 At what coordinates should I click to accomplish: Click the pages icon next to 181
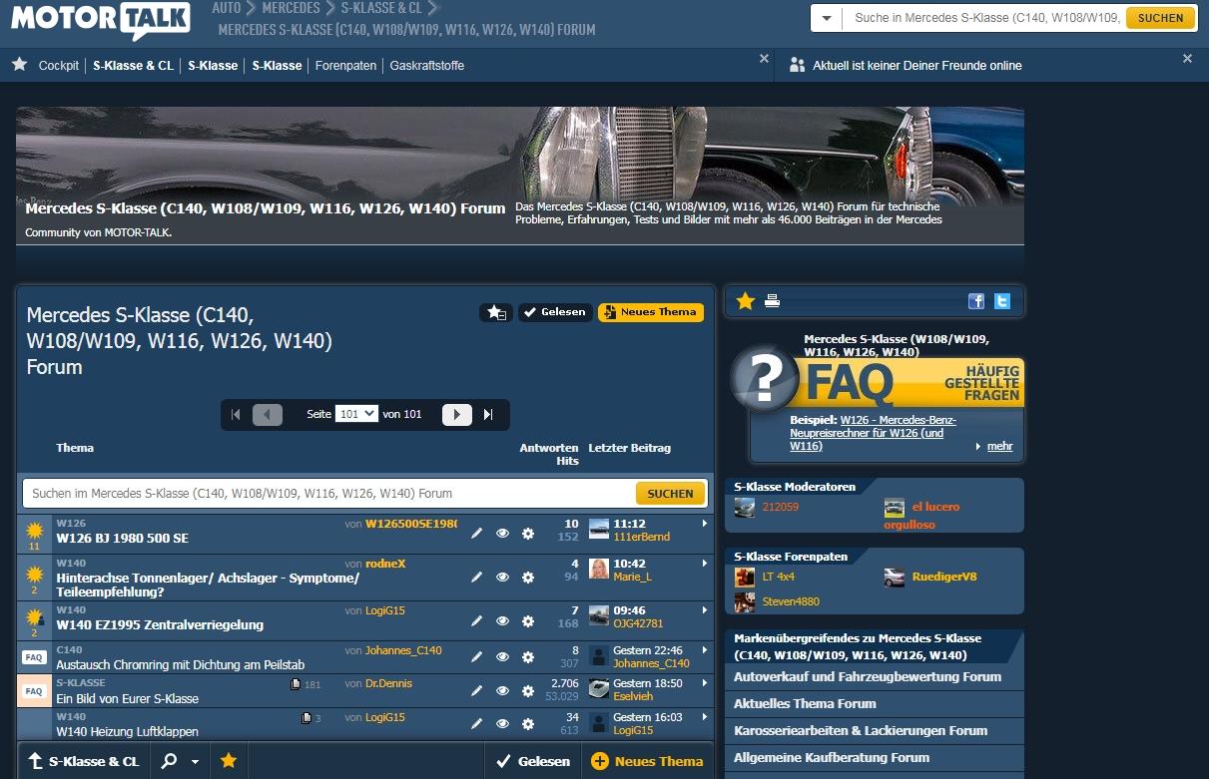tap(295, 684)
